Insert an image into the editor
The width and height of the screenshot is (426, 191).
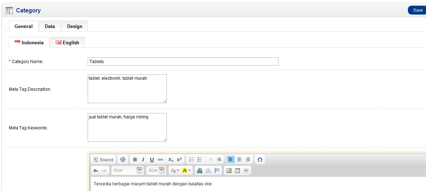(229, 170)
